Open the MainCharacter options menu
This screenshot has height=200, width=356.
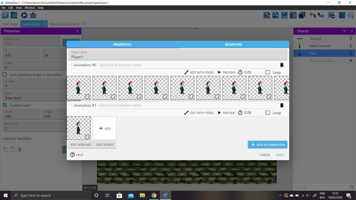[x=350, y=45]
